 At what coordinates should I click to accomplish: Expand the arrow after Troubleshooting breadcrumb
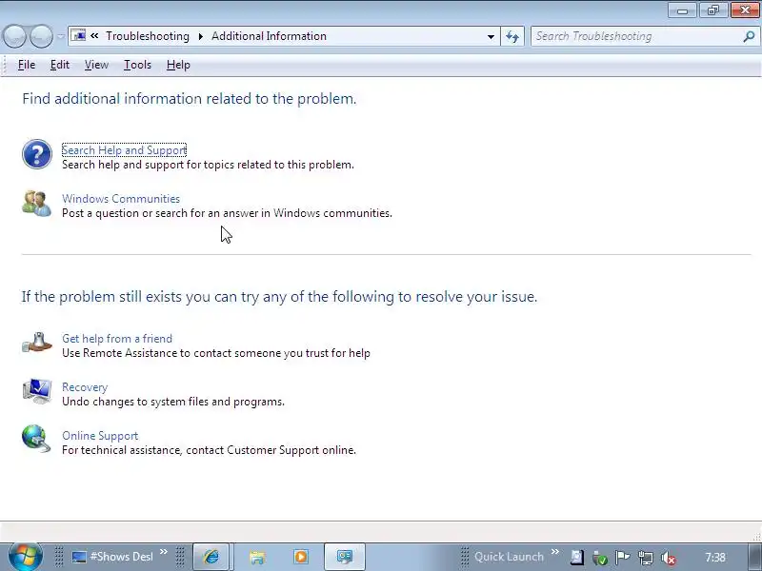(x=200, y=36)
